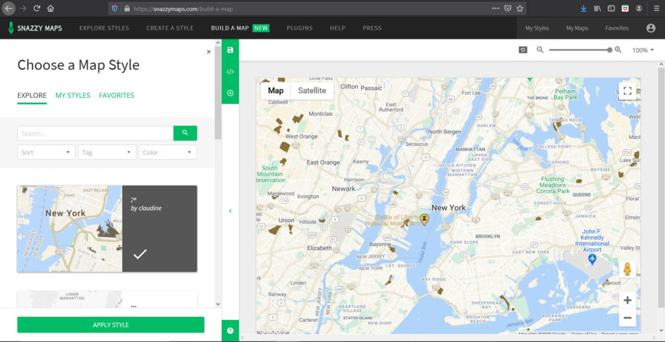Go to My Styles in top bar

coord(537,28)
